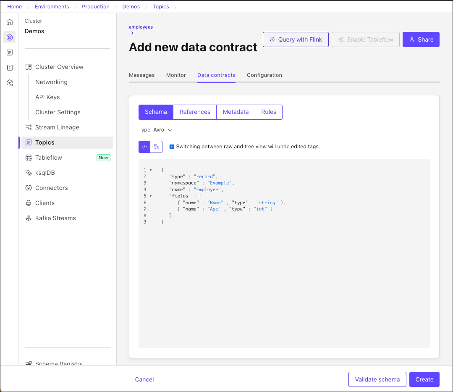Screen dimensions: 453x392
Task: Collapse the fields array on line 5
Action: click(x=151, y=196)
